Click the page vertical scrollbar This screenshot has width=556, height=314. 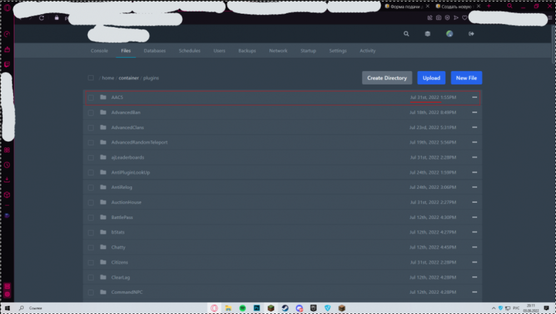click(x=554, y=44)
